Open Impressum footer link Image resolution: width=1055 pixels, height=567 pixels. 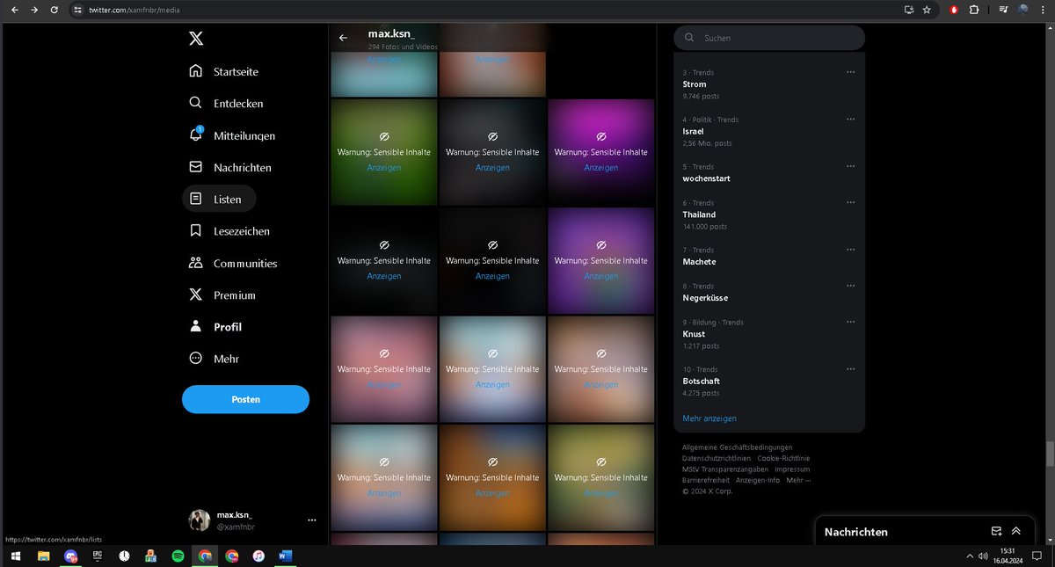tap(792, 469)
